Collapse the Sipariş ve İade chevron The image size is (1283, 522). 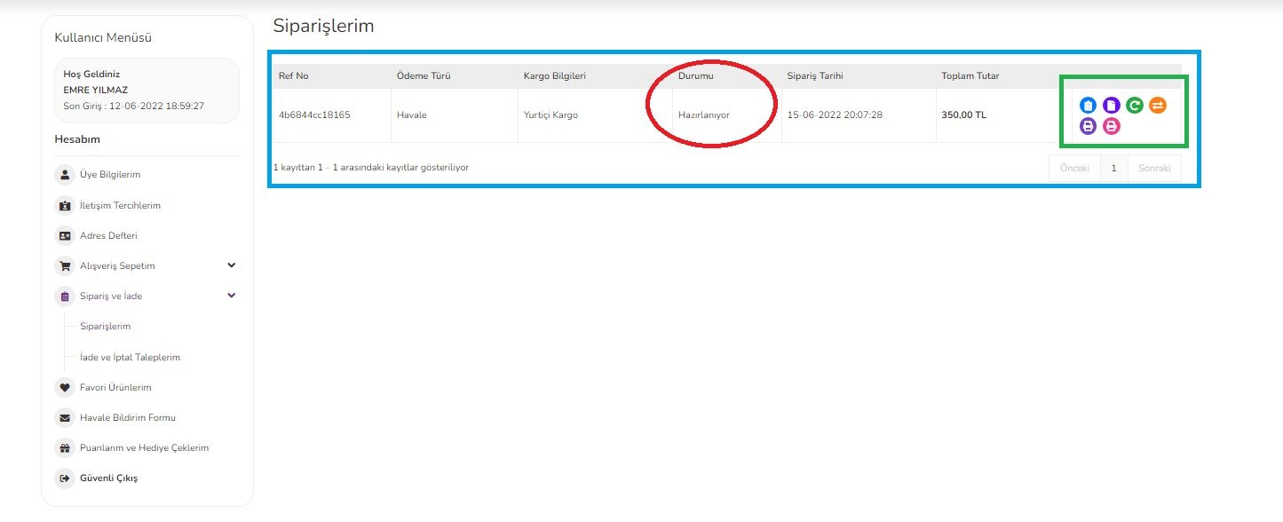click(x=231, y=296)
